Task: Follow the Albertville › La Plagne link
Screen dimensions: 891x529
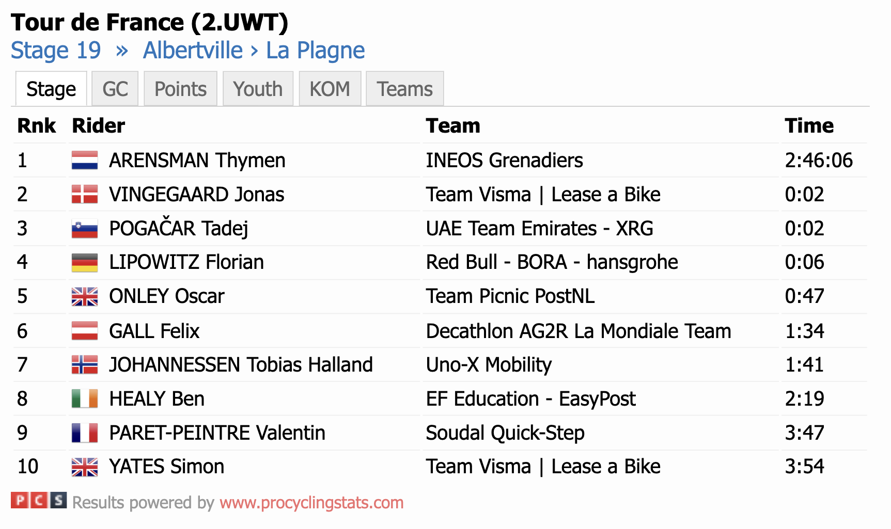Action: coord(254,51)
